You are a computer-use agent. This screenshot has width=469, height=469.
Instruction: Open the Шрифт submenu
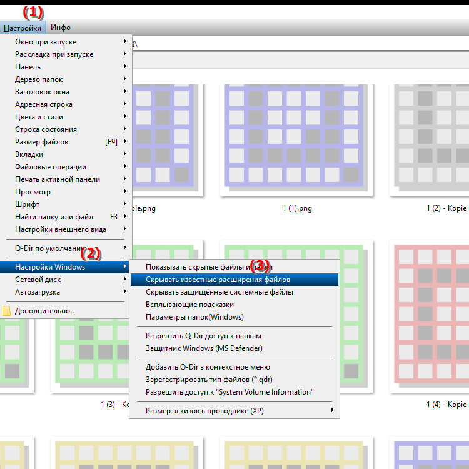click(66, 204)
